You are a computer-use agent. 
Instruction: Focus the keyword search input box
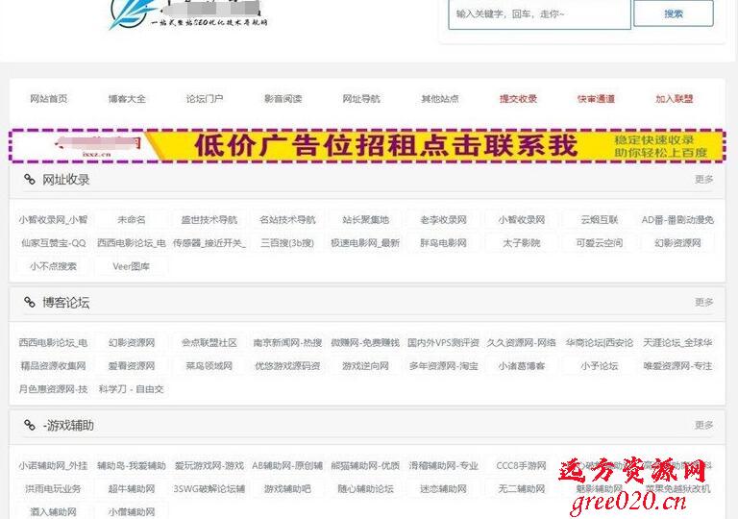click(540, 14)
